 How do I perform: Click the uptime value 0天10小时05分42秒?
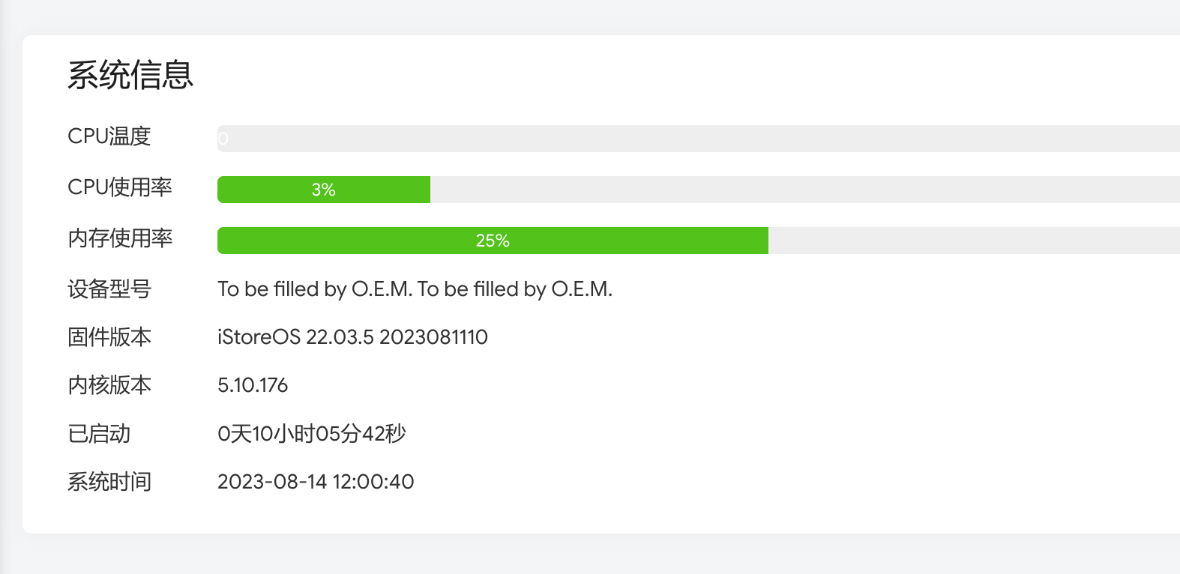(x=311, y=434)
